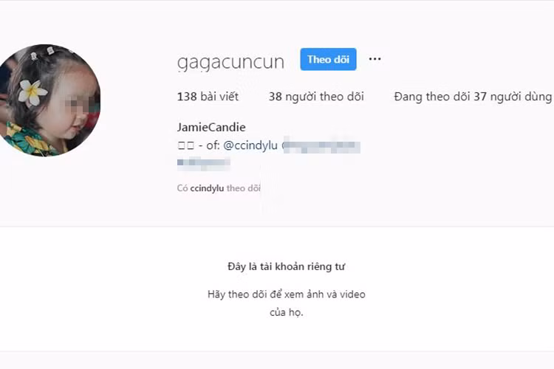Click the blurred second bio line
This screenshot has width=554, height=369.
tap(204, 163)
